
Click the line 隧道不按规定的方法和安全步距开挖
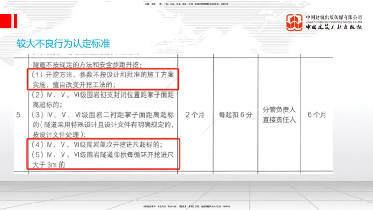click(x=87, y=65)
